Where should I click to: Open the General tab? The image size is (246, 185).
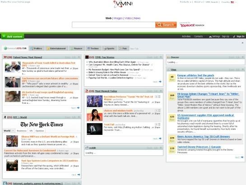(x=15, y=48)
